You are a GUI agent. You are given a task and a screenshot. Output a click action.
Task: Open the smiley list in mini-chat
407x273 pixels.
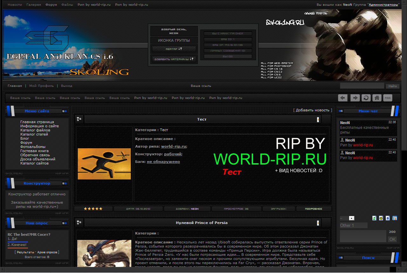(381, 218)
